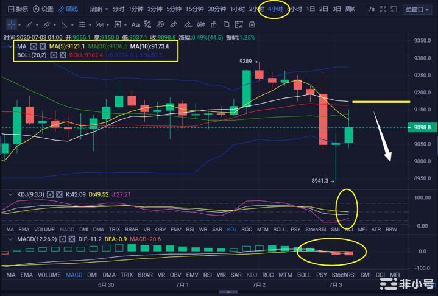This screenshot has height=296, width=438.
Task: Expand the 周期 period dropdown
Action: 99,9
